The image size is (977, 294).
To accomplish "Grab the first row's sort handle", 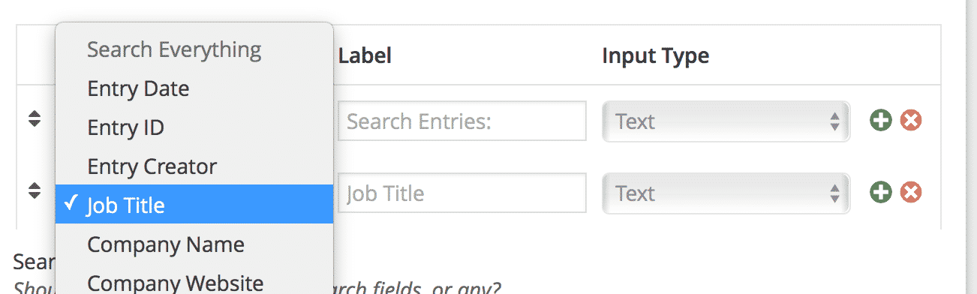I will (x=34, y=119).
